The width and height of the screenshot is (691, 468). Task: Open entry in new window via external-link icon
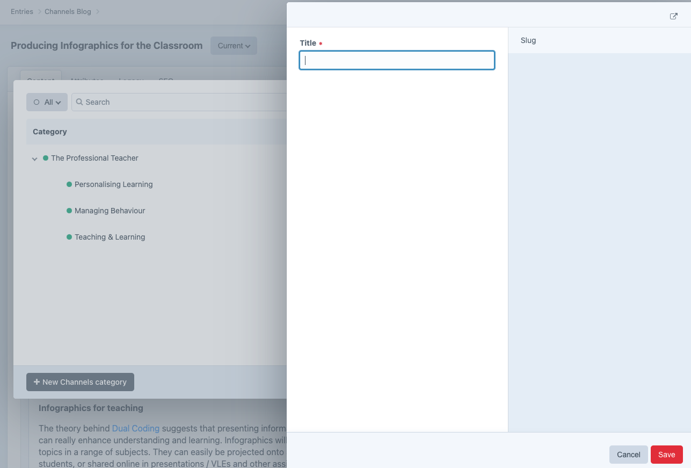673,16
